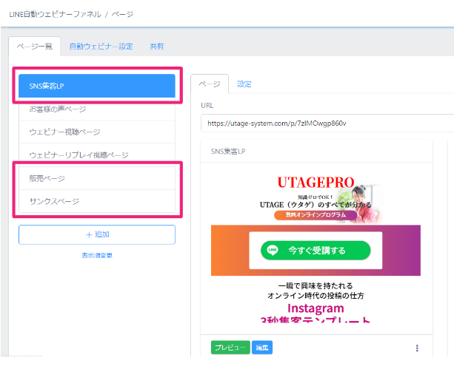
Task: Click the オンライン時代の投稿の仕方 text
Action: click(x=316, y=296)
